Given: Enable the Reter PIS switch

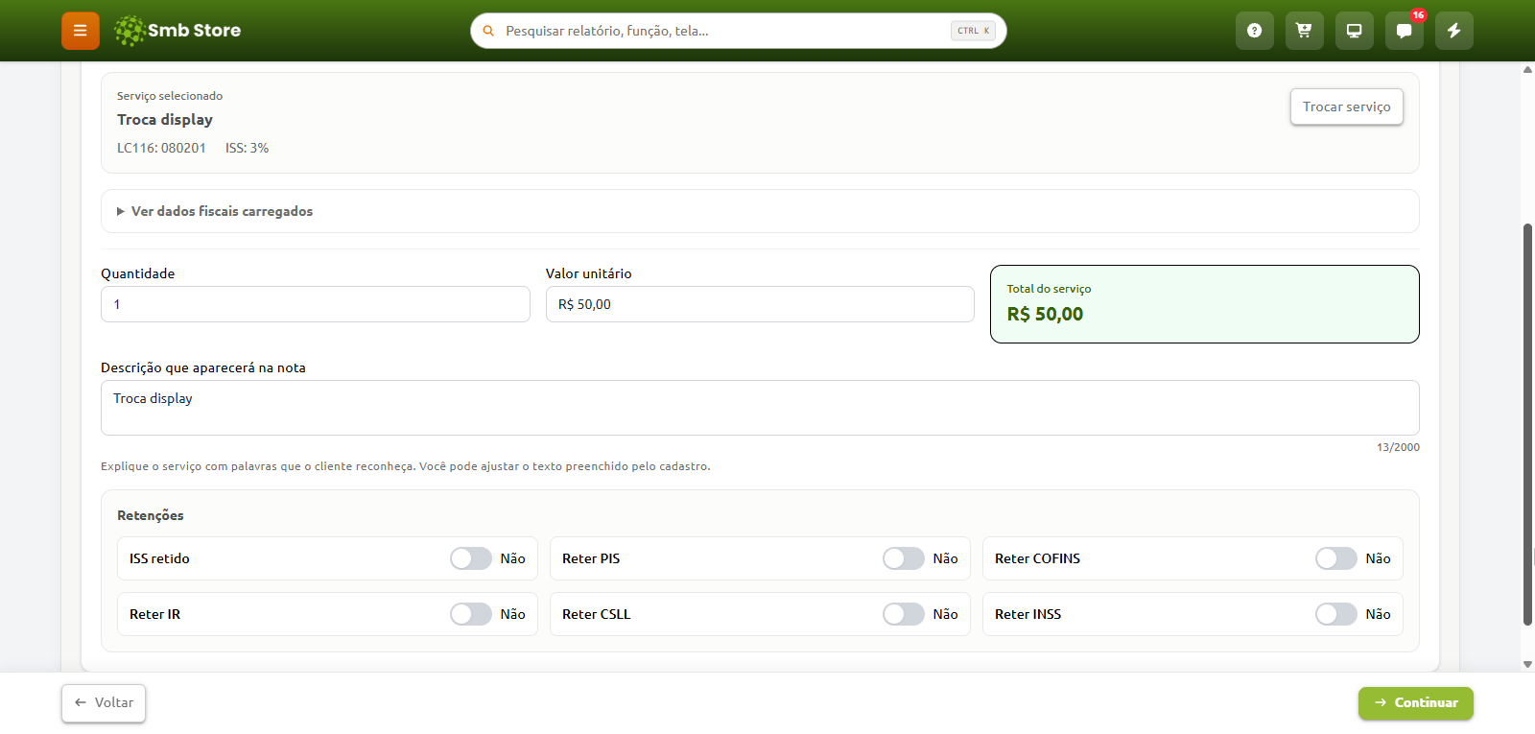Looking at the screenshot, I should tap(904, 558).
